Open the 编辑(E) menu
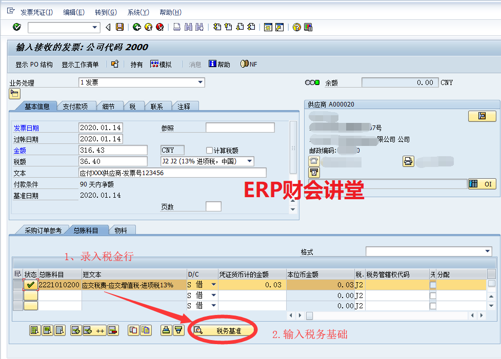Image resolution: width=501 pixels, height=359 pixels. tap(74, 12)
